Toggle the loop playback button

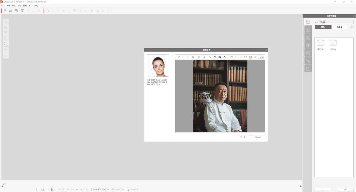(86, 189)
